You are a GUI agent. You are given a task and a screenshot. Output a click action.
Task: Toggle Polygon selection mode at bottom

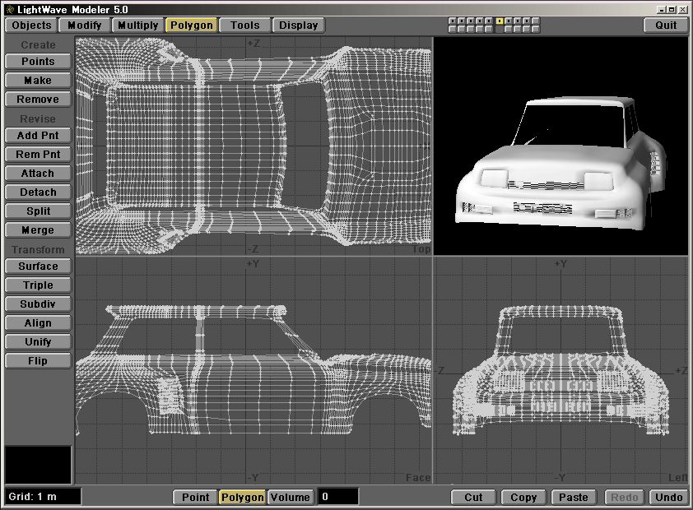pyautogui.click(x=242, y=497)
